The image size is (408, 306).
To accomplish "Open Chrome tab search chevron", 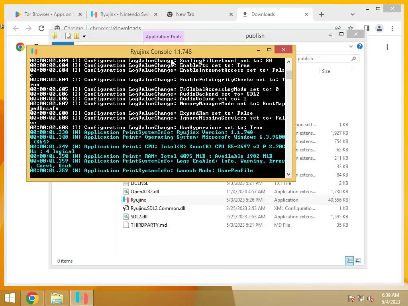I will click(x=352, y=14).
